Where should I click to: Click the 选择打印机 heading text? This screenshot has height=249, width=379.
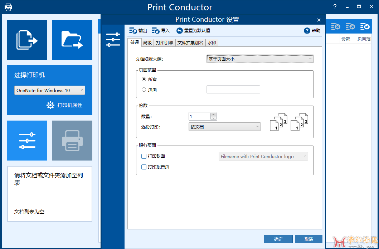click(x=29, y=75)
